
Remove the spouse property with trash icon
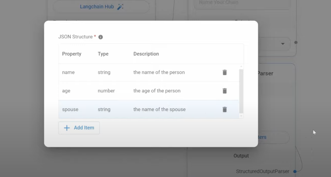225,110
